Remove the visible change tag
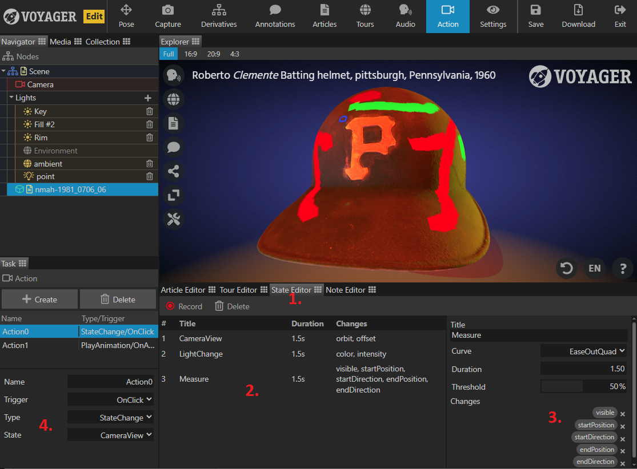 tap(623, 414)
